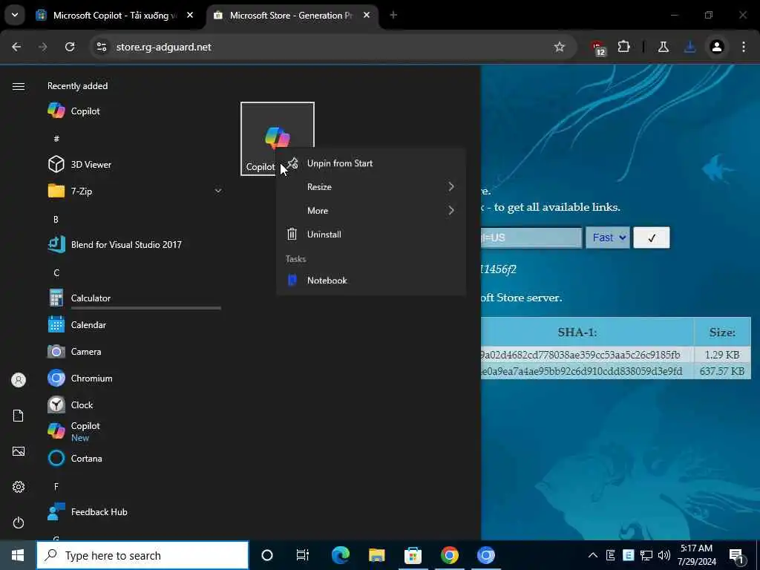Open the Extensions puzzle icon

[623, 47]
